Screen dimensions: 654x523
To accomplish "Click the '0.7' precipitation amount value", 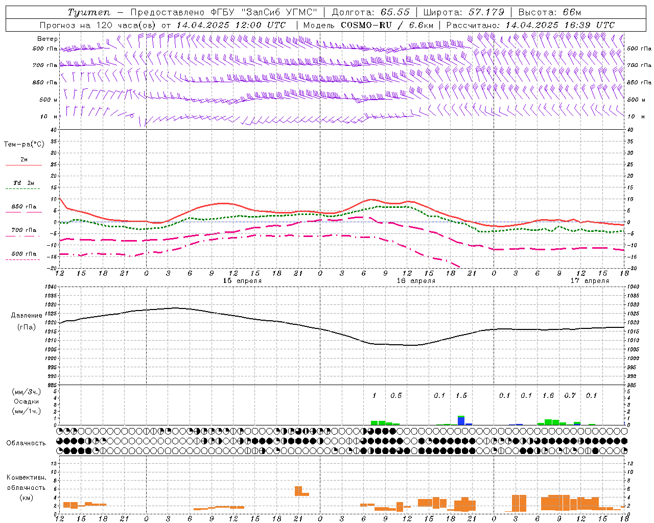I will pyautogui.click(x=570, y=396).
